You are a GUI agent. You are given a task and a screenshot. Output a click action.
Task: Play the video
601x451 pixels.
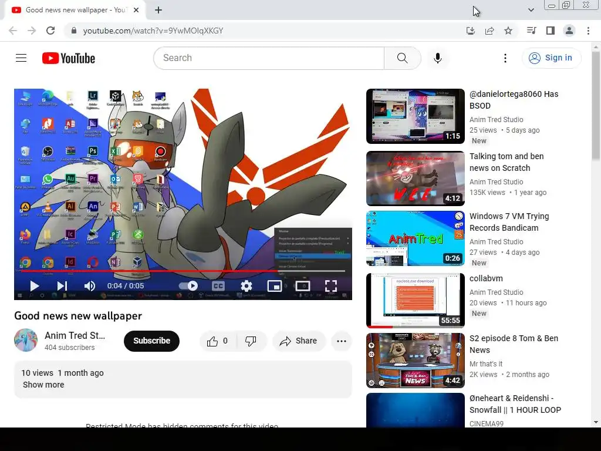35,286
